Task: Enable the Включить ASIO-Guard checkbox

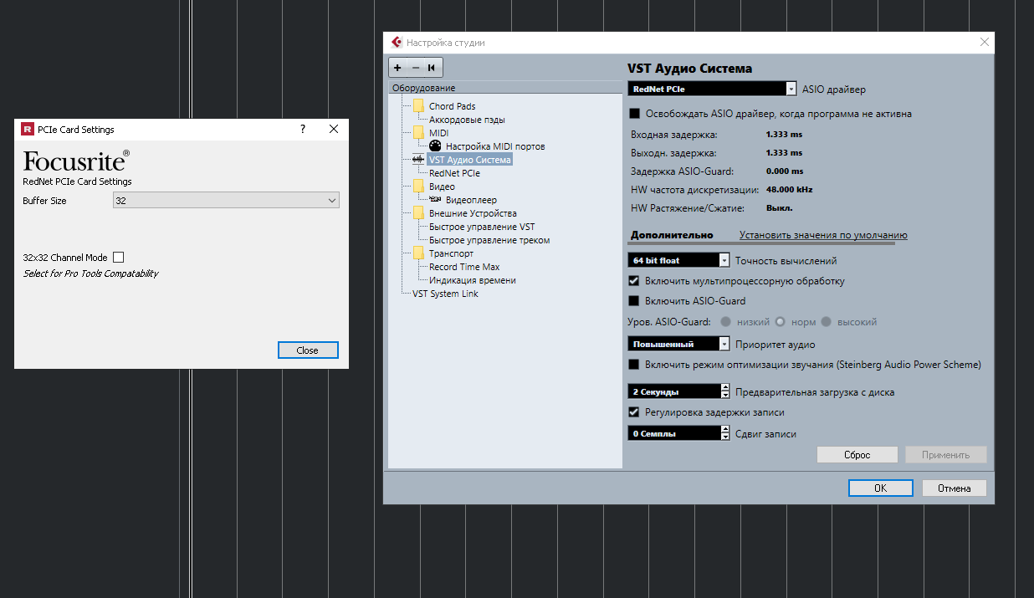Action: coord(634,301)
